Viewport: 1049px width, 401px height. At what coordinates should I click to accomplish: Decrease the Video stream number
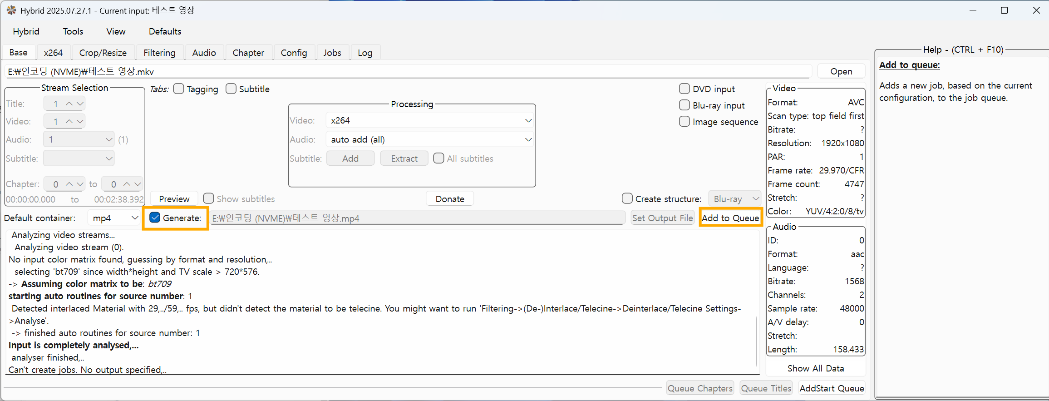[80, 121]
